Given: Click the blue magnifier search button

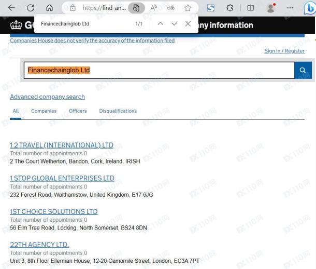Looking at the screenshot, I should click(303, 70).
